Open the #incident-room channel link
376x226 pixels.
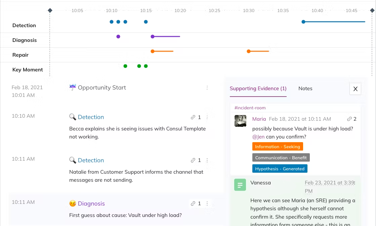point(250,108)
